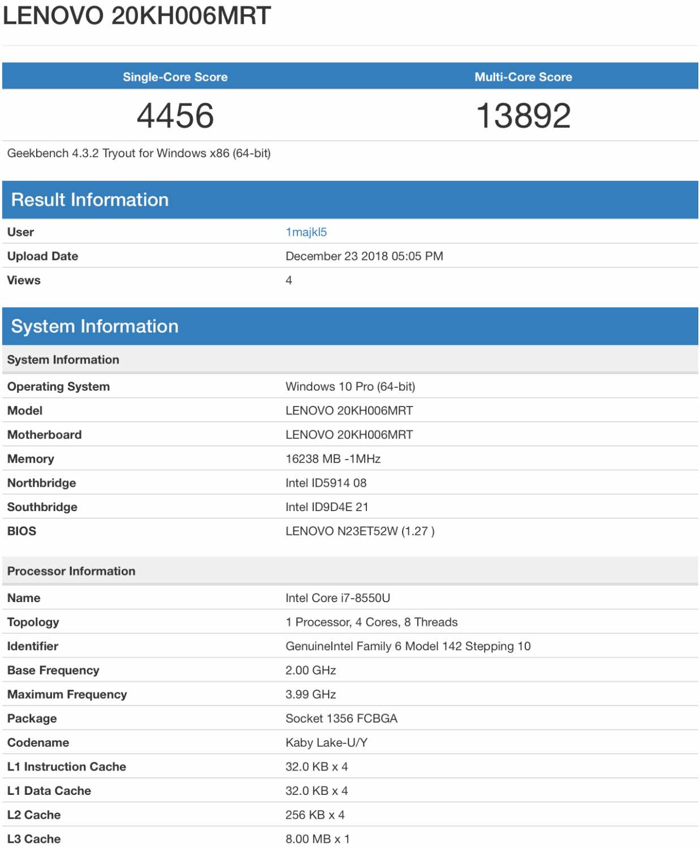
Task: Click the Single-Core Score header
Action: pyautogui.click(x=175, y=77)
